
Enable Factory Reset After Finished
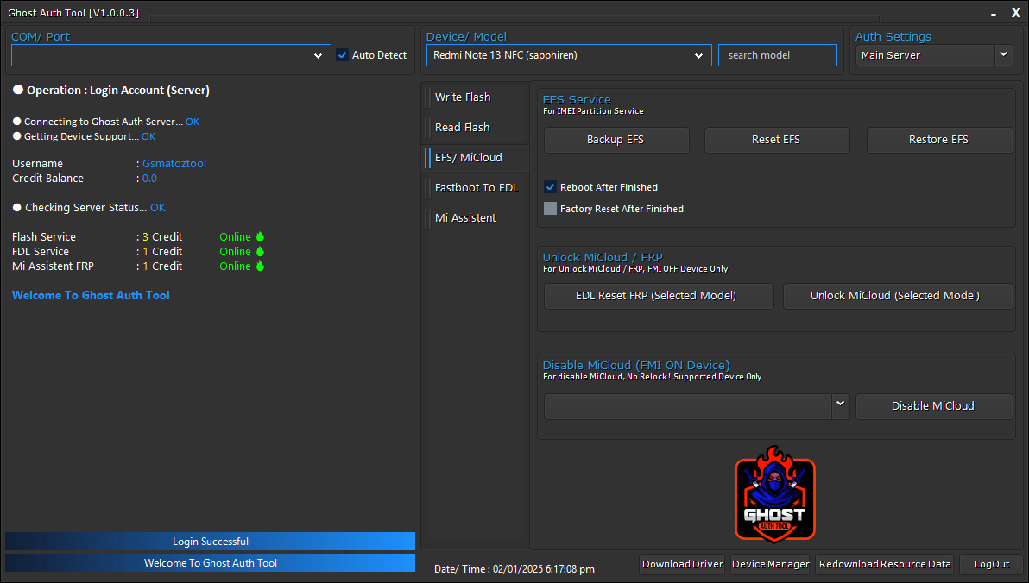tap(550, 208)
